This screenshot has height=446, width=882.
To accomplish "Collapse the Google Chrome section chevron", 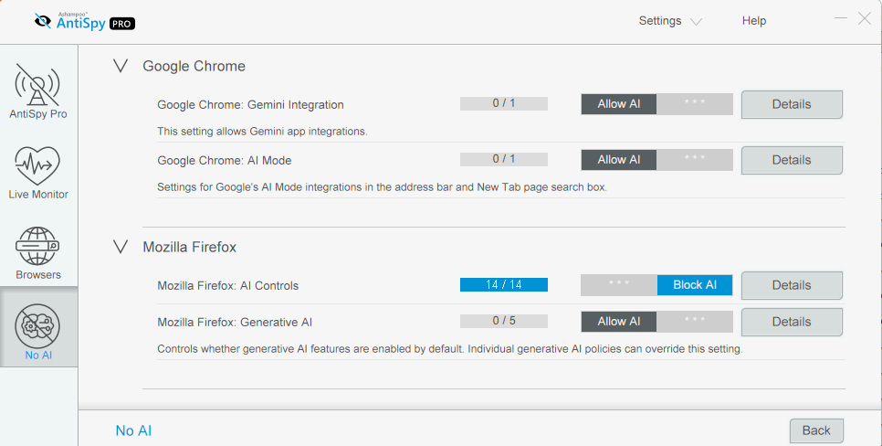I will (x=121, y=66).
